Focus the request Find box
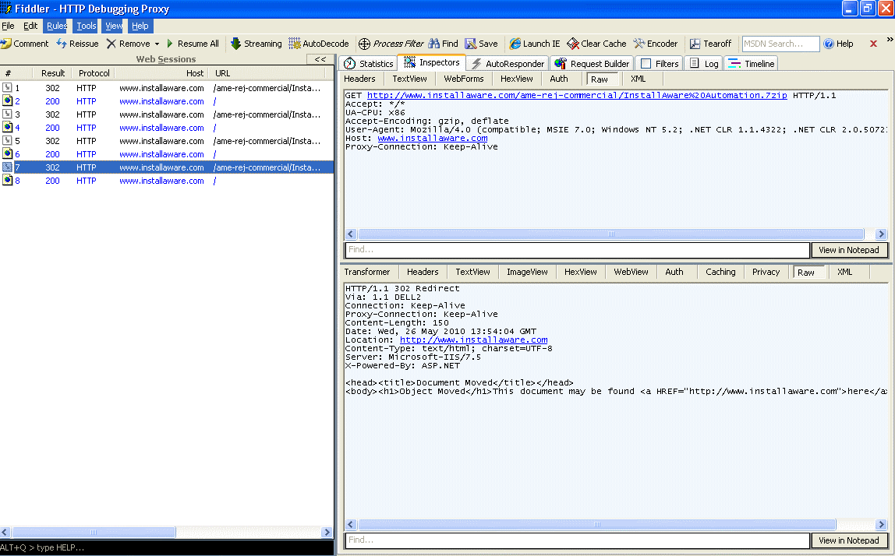 coord(577,250)
